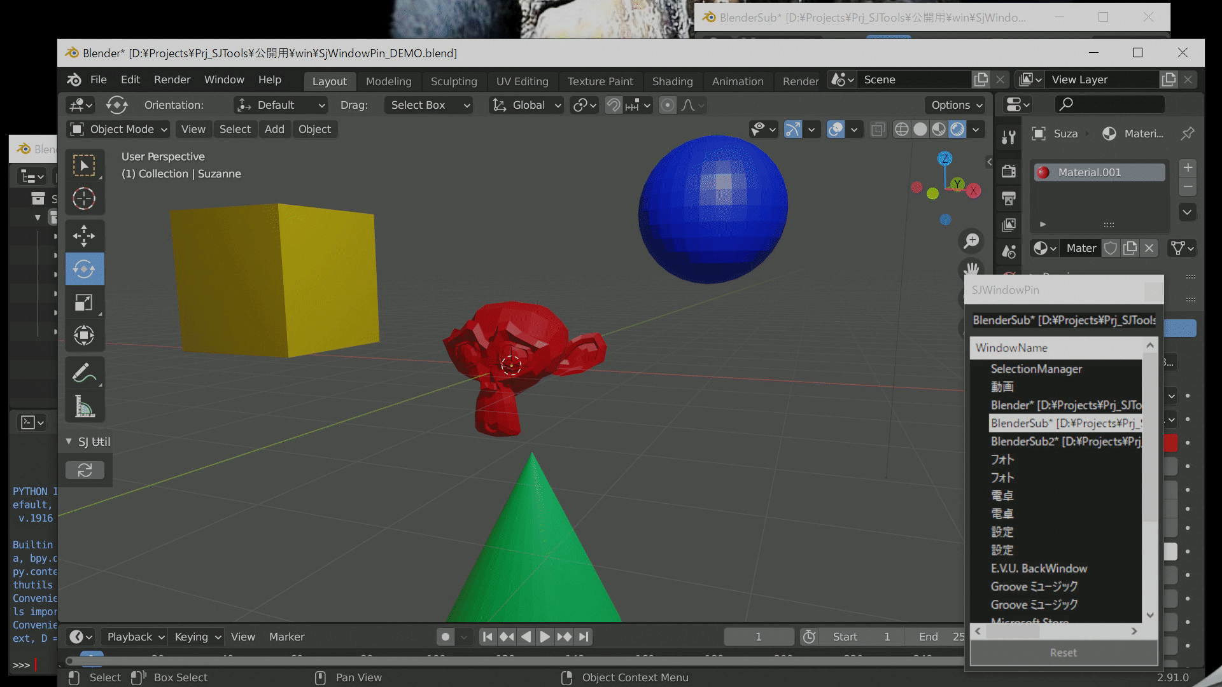Toggle proportional editing button
Screen dimensions: 1222x687
coord(667,105)
